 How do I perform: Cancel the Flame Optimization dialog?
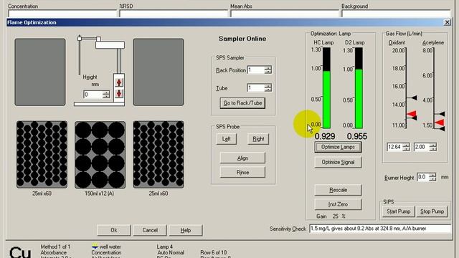tap(150, 230)
